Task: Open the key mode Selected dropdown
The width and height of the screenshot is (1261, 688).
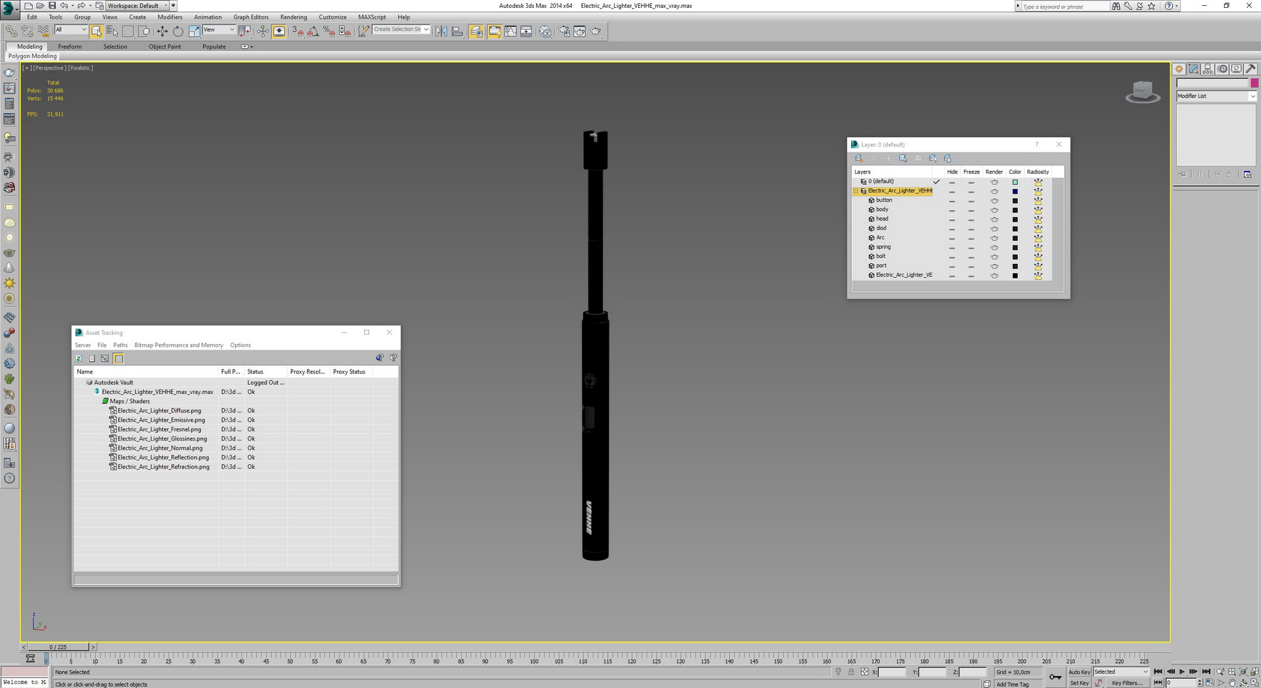Action: coord(1120,672)
